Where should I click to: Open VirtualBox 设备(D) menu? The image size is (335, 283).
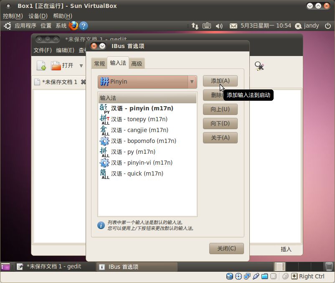click(38, 16)
